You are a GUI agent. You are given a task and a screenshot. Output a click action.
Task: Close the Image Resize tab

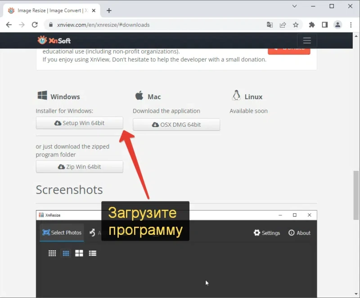pyautogui.click(x=94, y=10)
